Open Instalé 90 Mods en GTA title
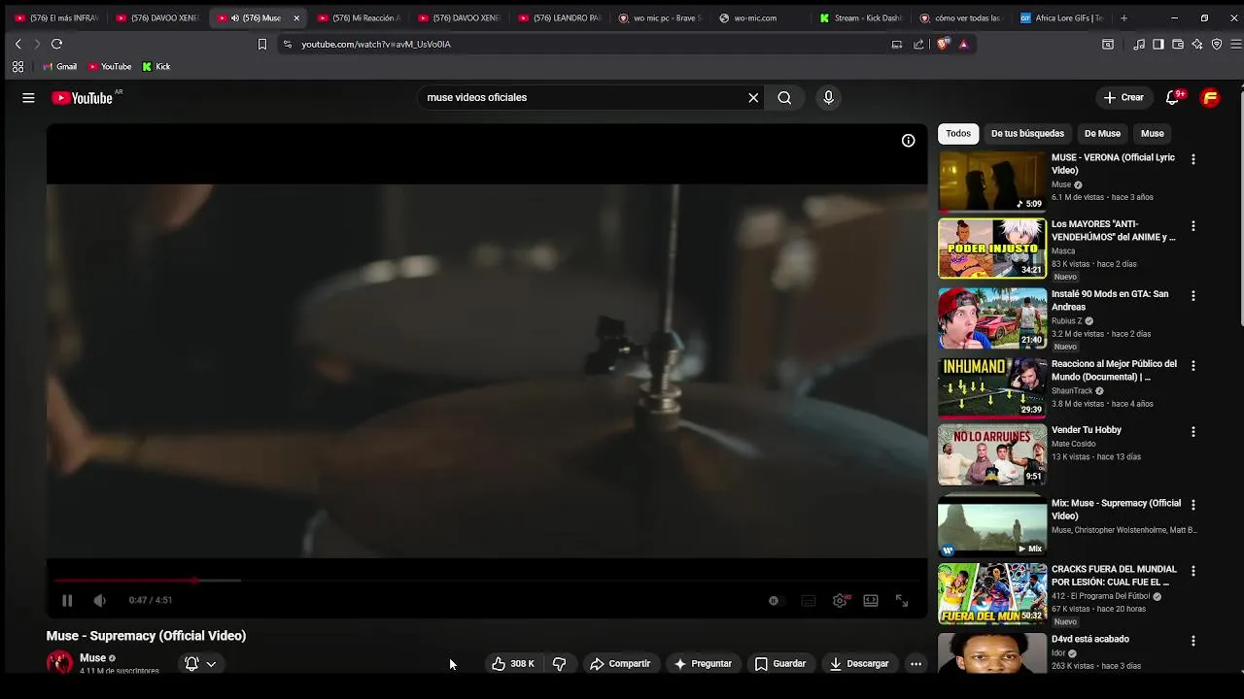1244x699 pixels. [x=1110, y=300]
